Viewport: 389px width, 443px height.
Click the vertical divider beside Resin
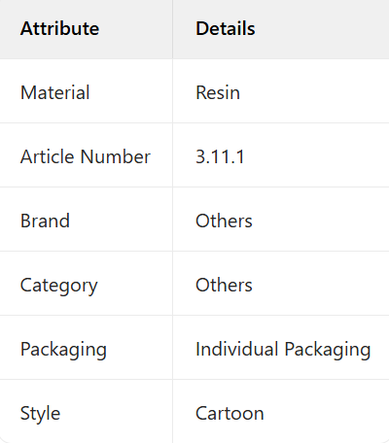pos(173,91)
